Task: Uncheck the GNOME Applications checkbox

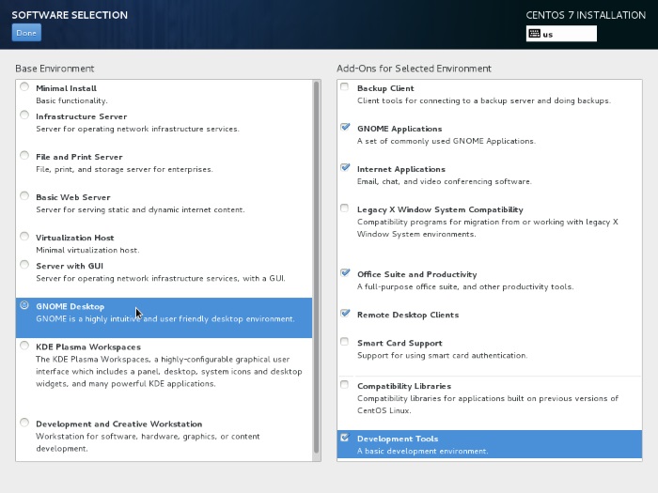Action: tap(345, 127)
